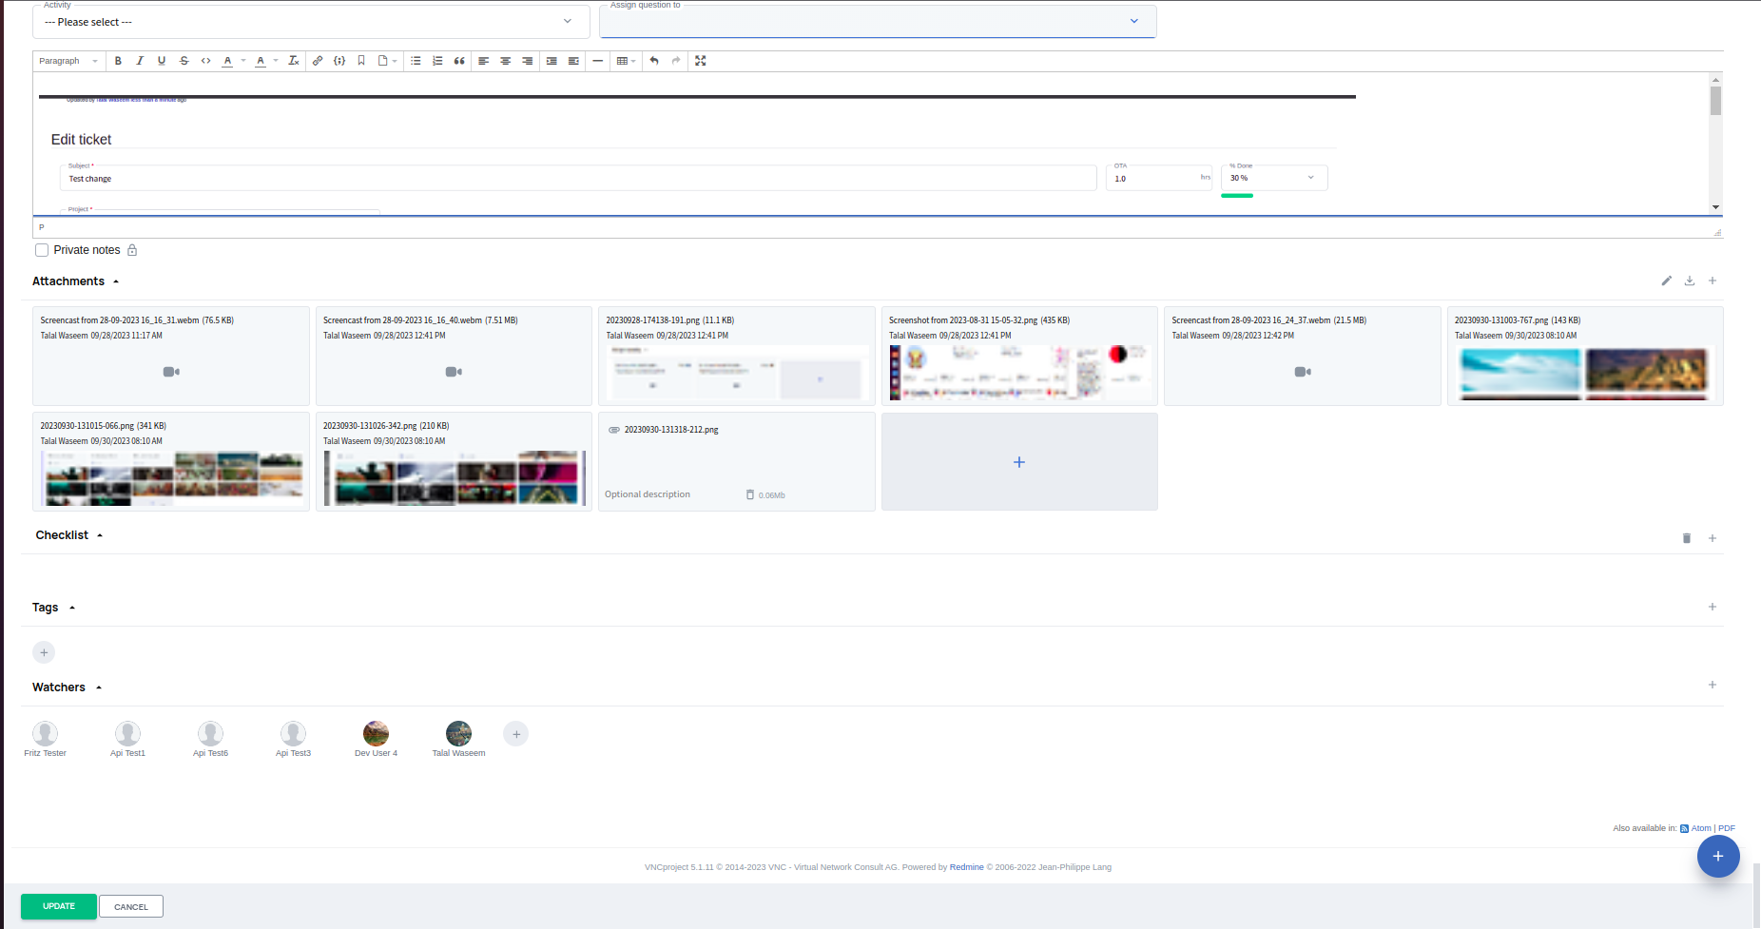The image size is (1761, 929).
Task: Enable the Private notes checkbox
Action: (42, 250)
